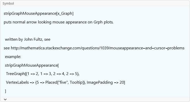Viewport: 190px width, 102px height.
Task: Click the x_Graph argument in usage
Action: point(65,13)
